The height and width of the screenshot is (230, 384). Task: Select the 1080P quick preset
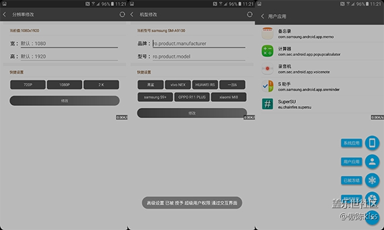coord(64,85)
